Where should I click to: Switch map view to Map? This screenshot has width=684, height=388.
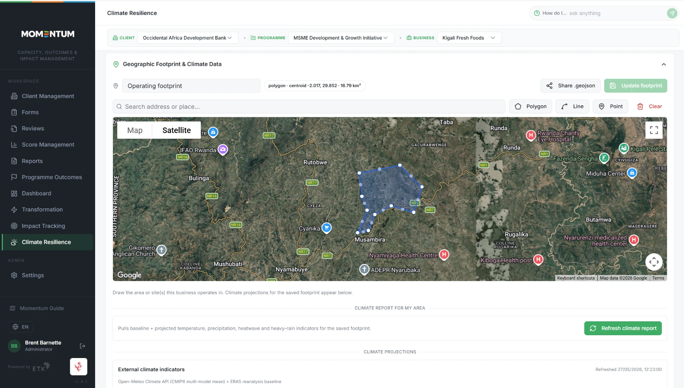coord(135,130)
